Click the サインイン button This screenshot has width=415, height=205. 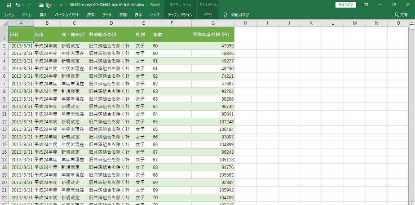pyautogui.click(x=345, y=5)
